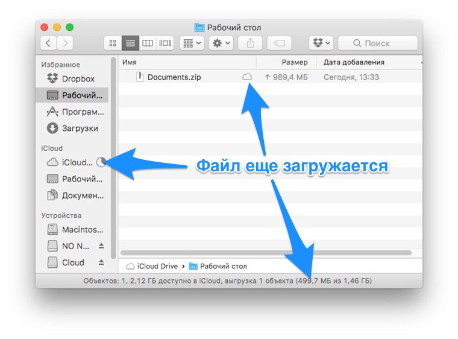458x339 pixels.
Task: Minimize the window with the yellow button
Action: (57, 28)
